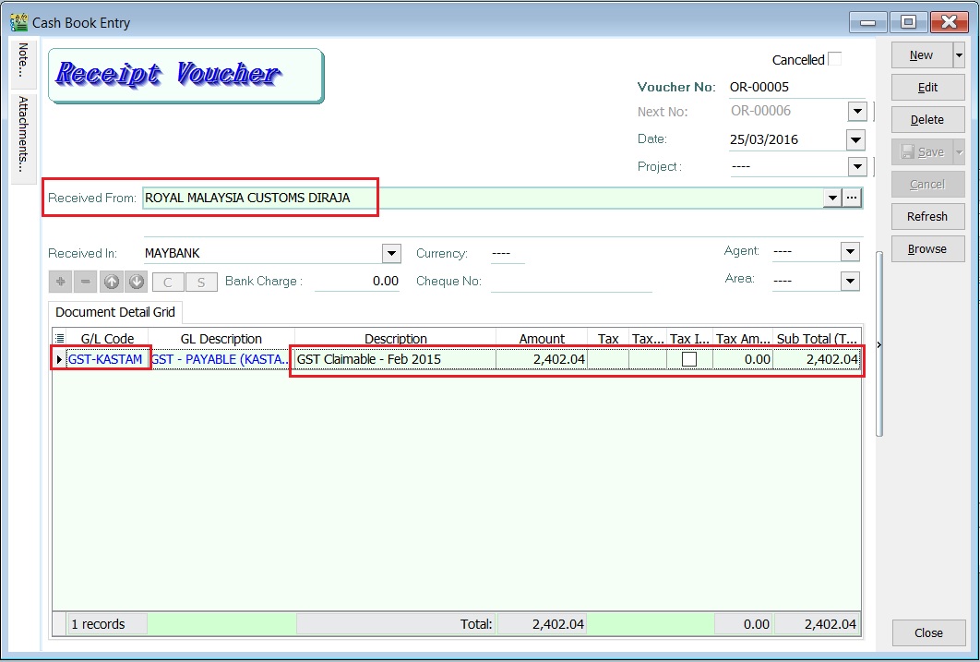Click the S button beside Bank Charge

tap(201, 282)
